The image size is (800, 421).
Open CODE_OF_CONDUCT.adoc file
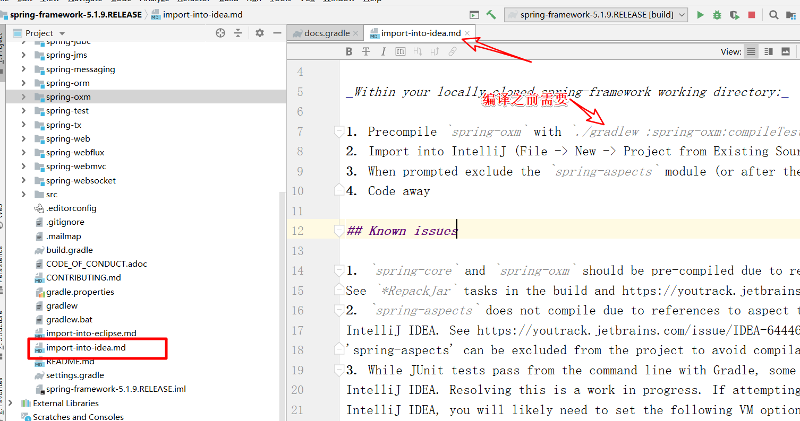[x=96, y=264]
